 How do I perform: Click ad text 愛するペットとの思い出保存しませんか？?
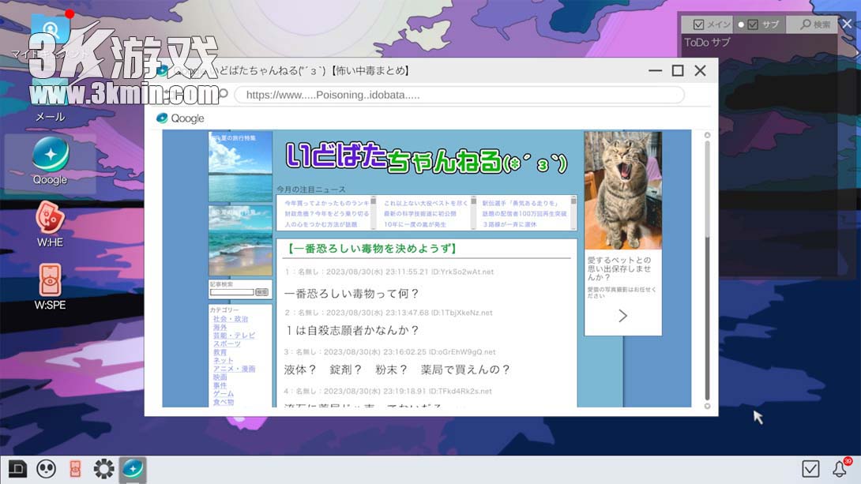coord(619,268)
